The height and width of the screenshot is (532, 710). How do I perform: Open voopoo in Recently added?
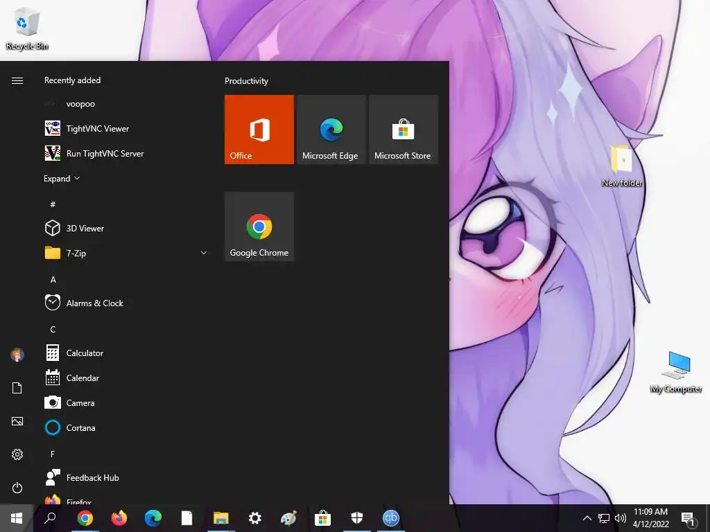pyautogui.click(x=127, y=104)
